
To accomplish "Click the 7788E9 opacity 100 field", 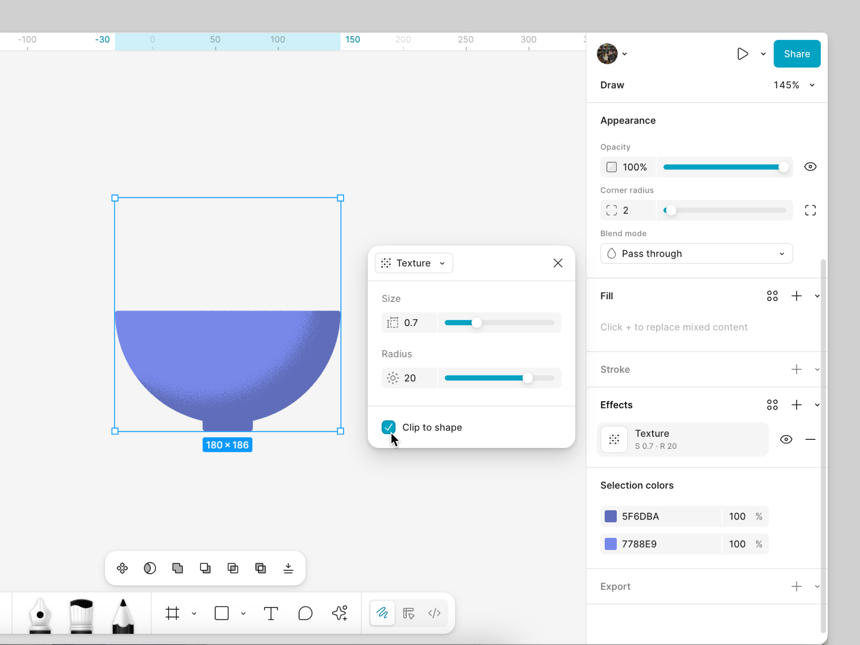I will (x=737, y=544).
